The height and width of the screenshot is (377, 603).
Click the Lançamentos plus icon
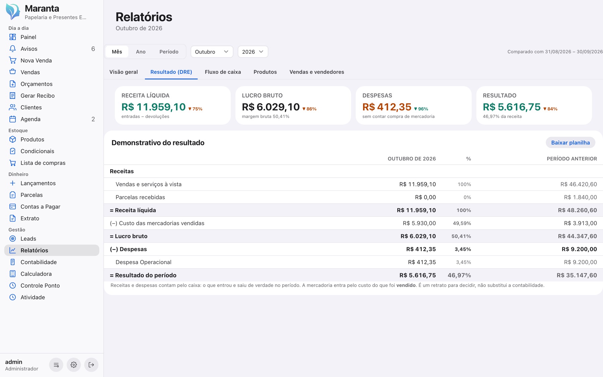pos(12,183)
